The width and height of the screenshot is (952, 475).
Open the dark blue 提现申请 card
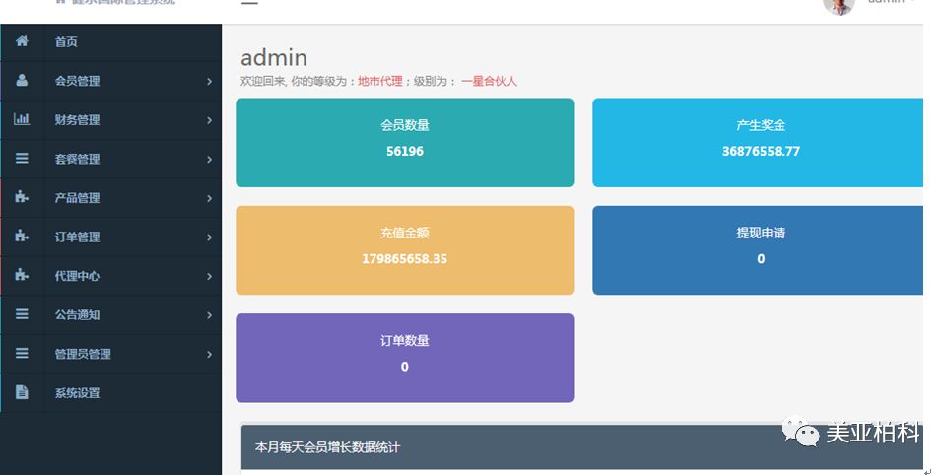758,250
